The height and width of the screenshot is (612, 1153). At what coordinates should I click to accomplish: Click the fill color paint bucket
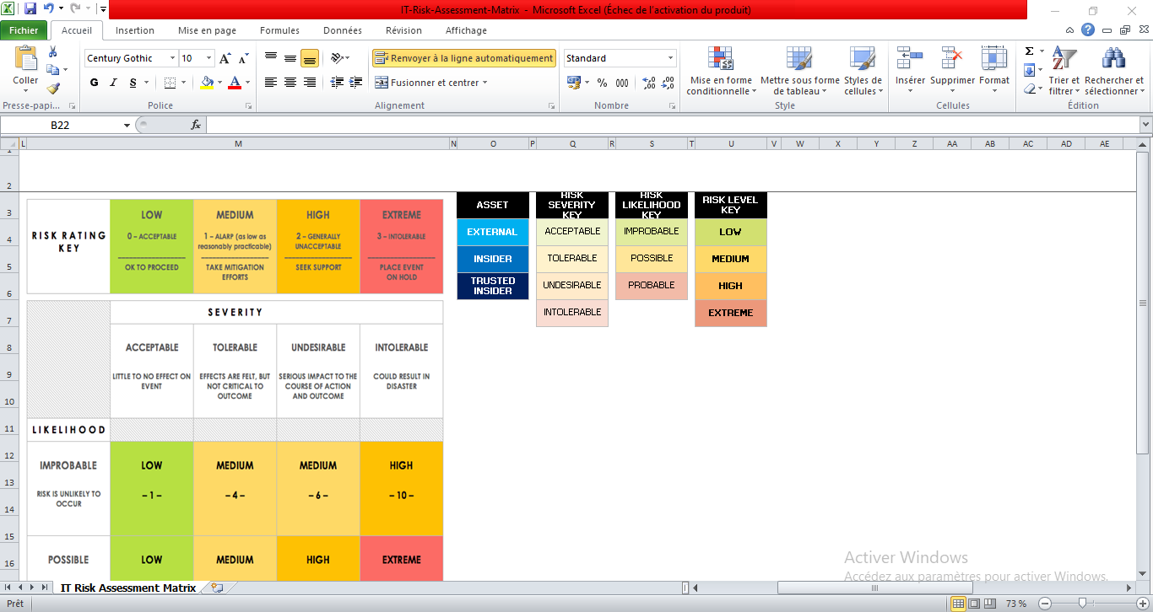(207, 83)
